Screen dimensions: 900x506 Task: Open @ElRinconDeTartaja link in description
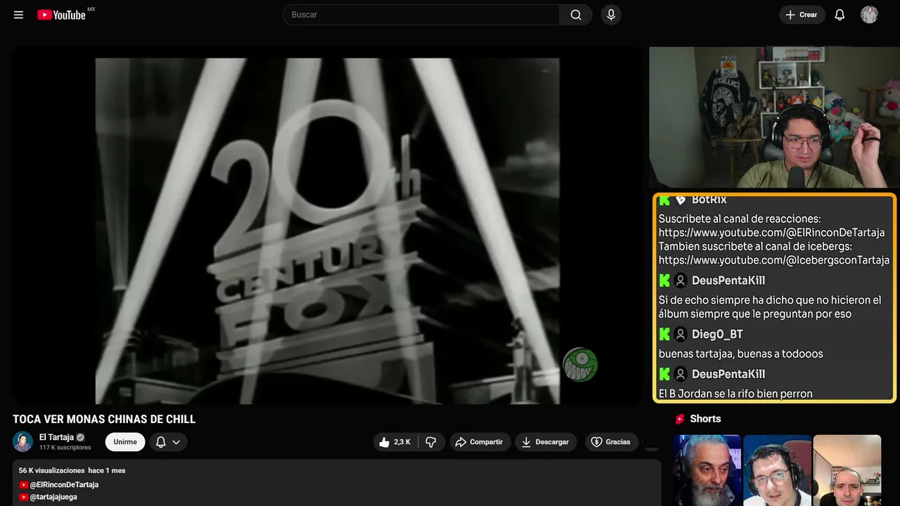tap(64, 485)
